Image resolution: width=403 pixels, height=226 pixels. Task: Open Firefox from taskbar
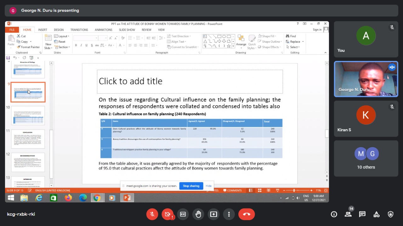point(68,198)
